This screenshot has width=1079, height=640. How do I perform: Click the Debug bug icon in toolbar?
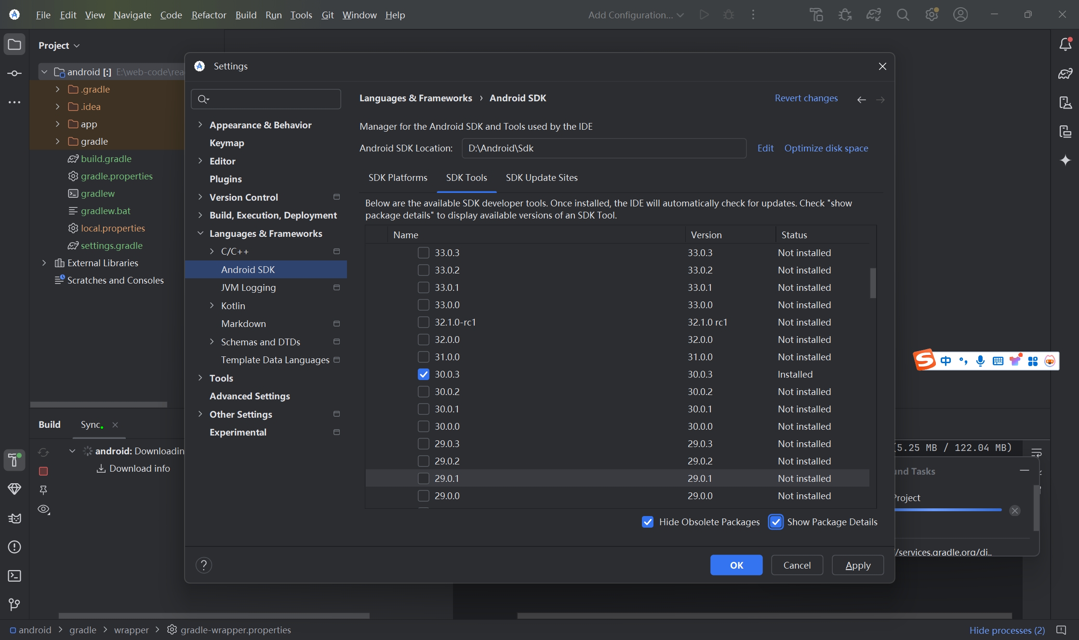(729, 15)
